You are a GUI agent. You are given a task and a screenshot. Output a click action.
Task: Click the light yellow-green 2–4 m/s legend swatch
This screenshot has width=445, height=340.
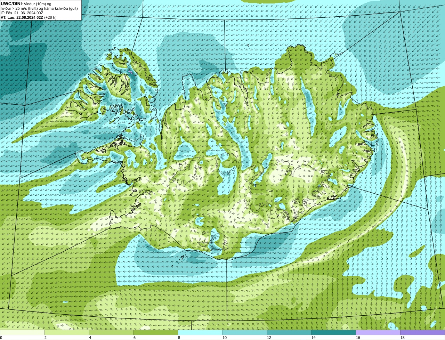pyautogui.click(x=67, y=332)
